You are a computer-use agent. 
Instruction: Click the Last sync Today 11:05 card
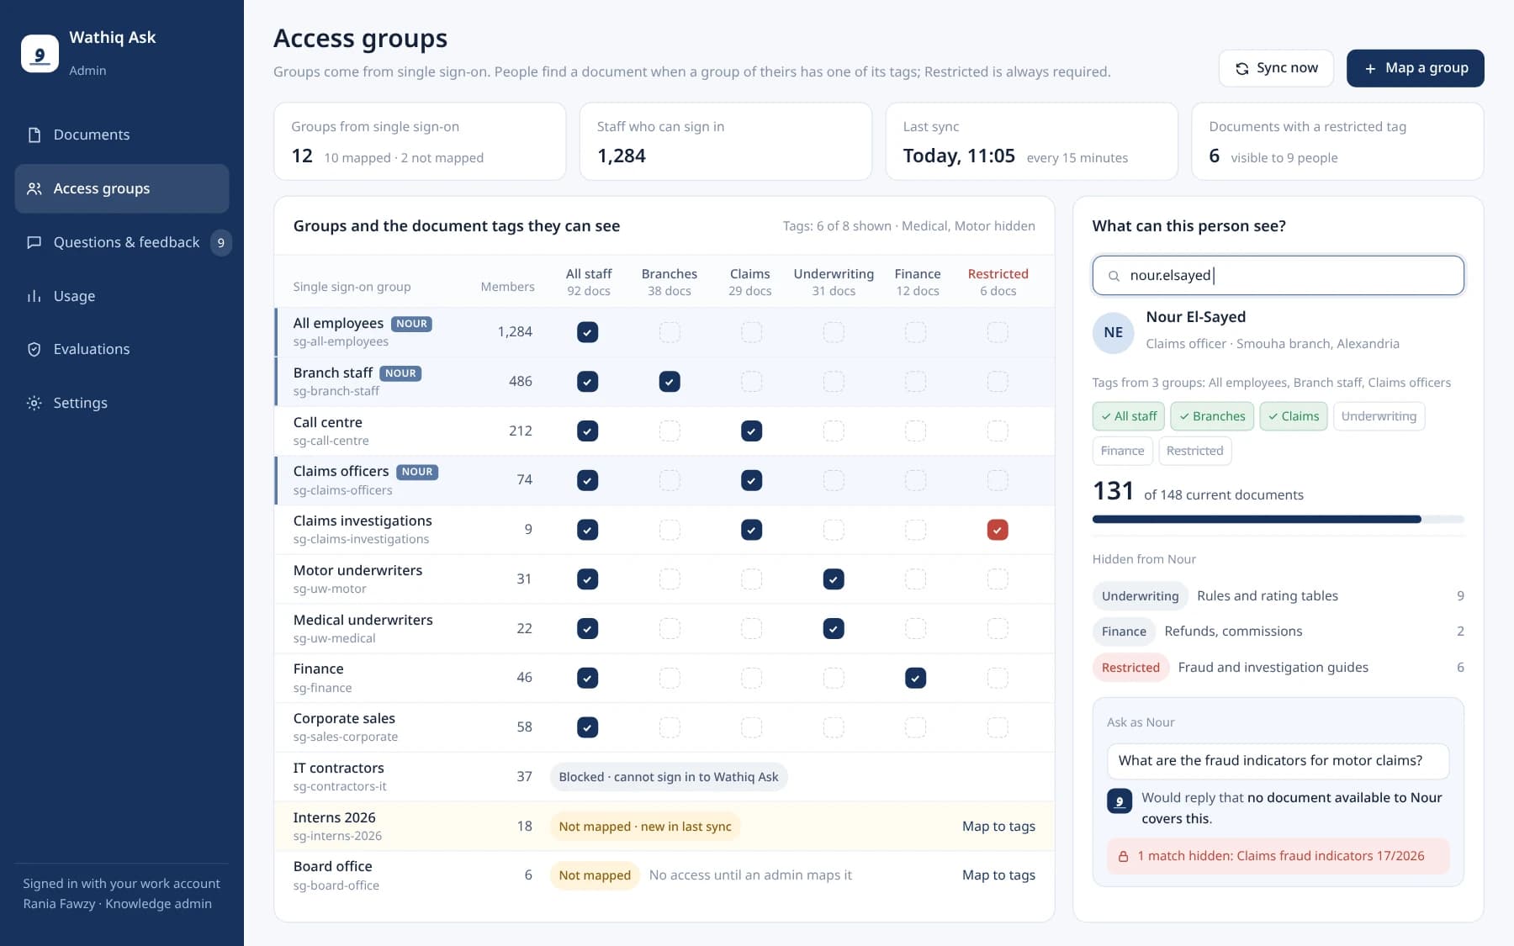coord(1031,141)
